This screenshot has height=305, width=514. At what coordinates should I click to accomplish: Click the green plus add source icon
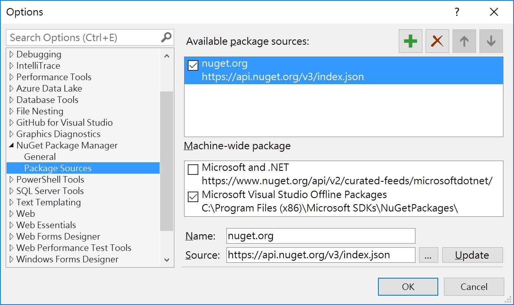click(410, 41)
